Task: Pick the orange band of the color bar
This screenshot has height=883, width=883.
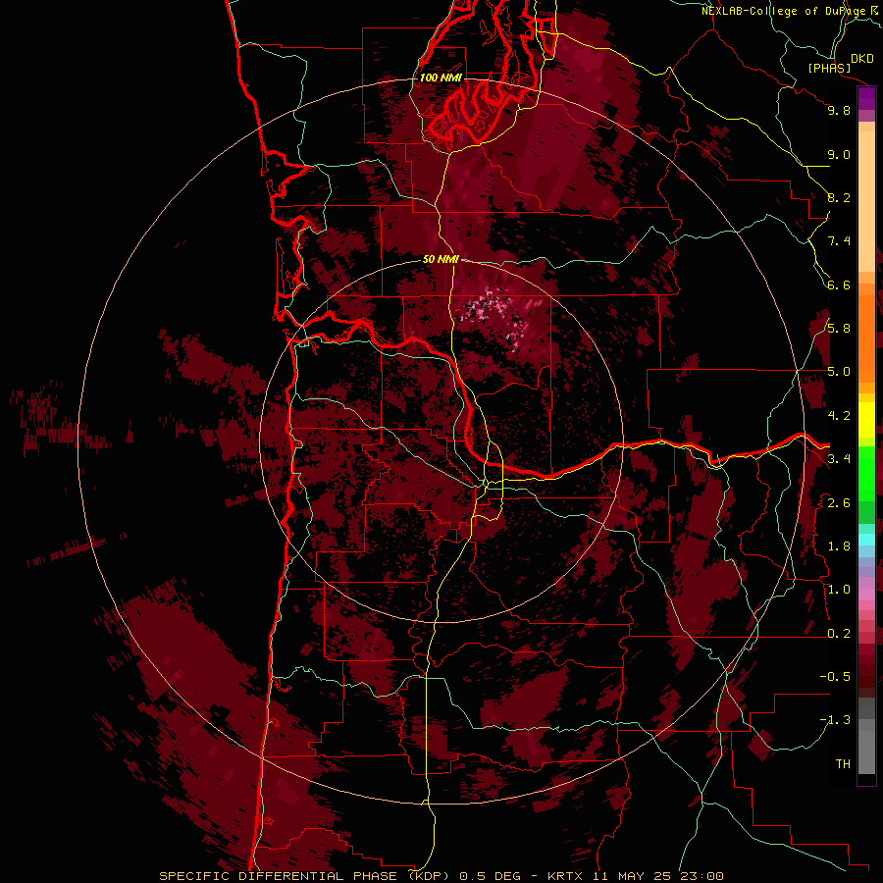Action: [x=866, y=338]
